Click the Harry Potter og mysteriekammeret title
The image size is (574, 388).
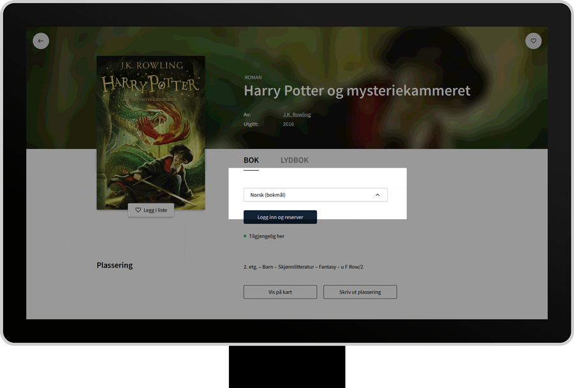[357, 91]
